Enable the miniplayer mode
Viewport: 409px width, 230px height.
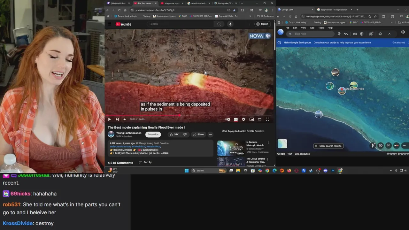tap(251, 119)
